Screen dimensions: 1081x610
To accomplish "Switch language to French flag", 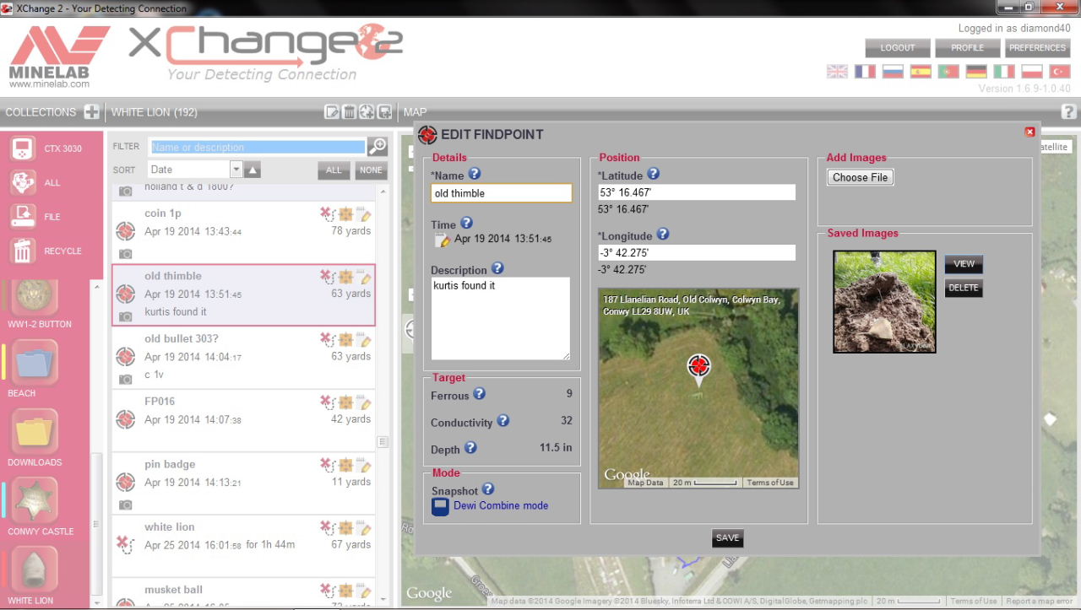I will click(x=865, y=72).
